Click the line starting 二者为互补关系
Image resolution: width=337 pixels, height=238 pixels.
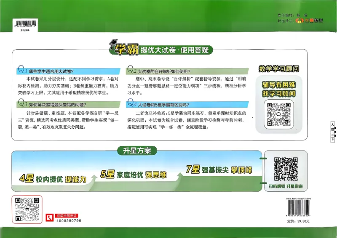[x=191, y=113]
